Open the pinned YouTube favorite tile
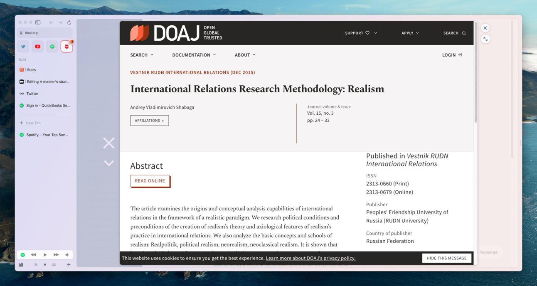This screenshot has width=537, height=286. click(x=38, y=47)
